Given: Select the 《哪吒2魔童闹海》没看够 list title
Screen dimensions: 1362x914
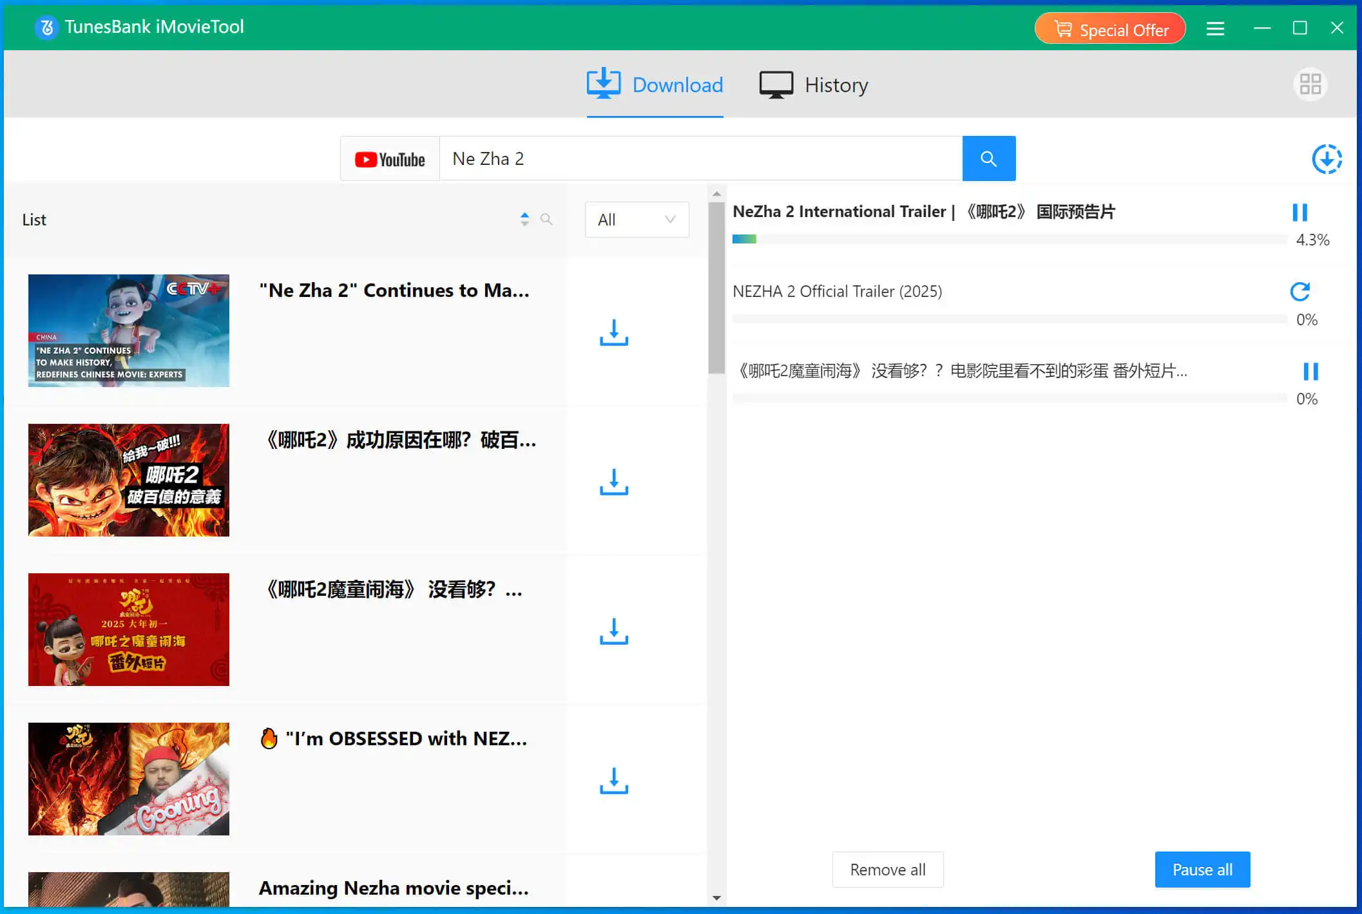Looking at the screenshot, I should 393,589.
